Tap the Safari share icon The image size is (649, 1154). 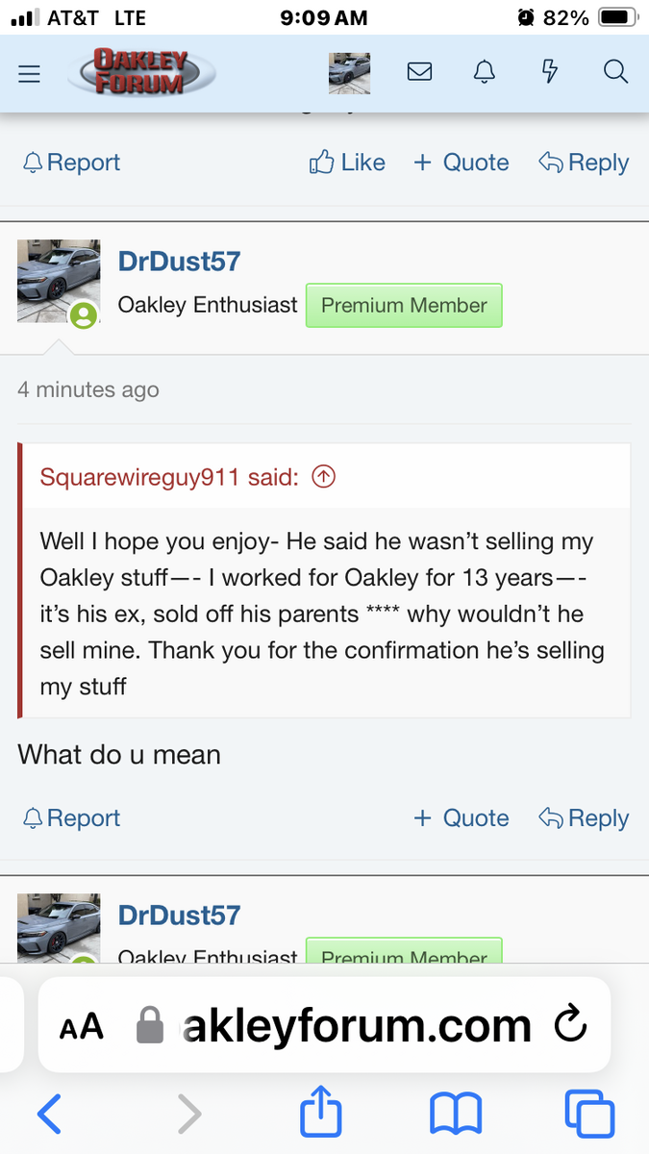click(321, 1115)
